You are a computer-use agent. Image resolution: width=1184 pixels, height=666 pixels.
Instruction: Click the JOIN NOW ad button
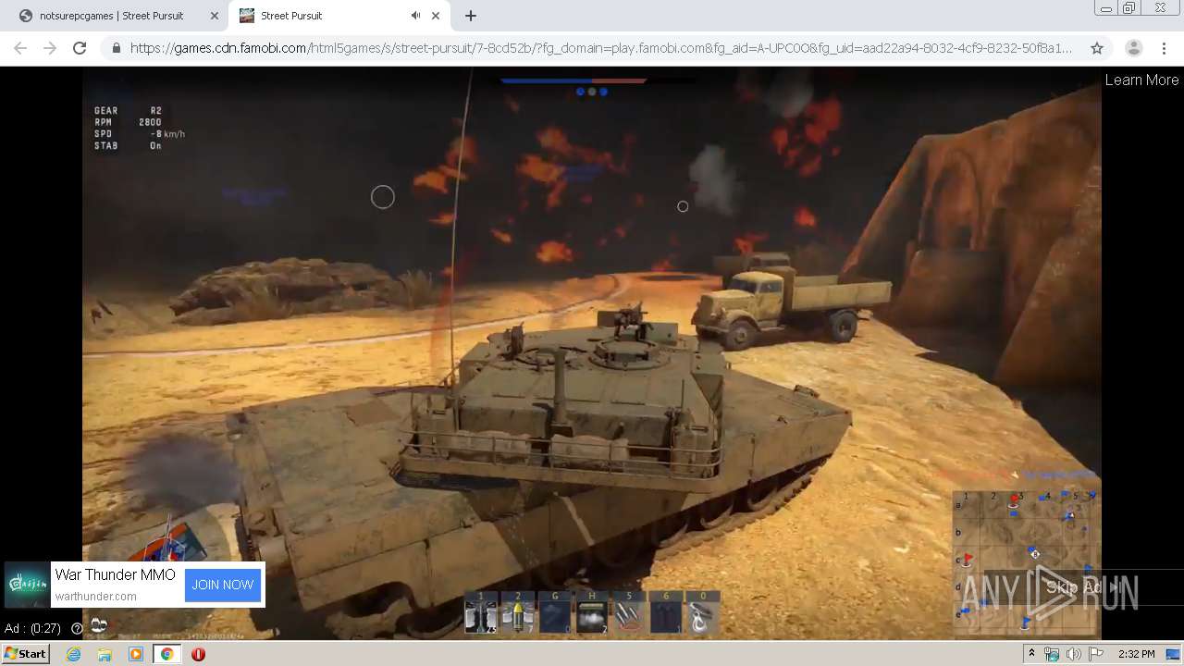[x=223, y=585]
